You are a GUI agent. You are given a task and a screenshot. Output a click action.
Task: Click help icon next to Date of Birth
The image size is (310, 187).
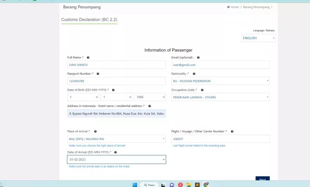[113, 90]
